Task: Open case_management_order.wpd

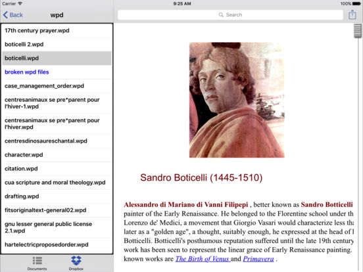Action: tap(57, 86)
